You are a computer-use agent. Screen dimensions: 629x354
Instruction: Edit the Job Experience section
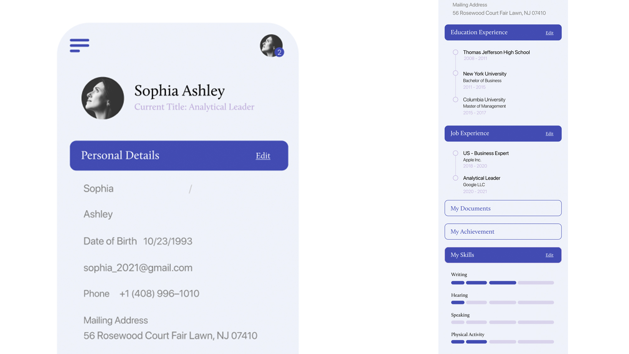[x=549, y=134]
